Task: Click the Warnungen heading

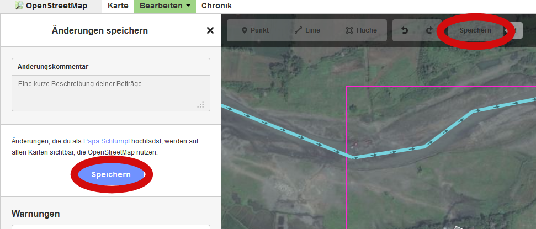Action: pos(35,214)
